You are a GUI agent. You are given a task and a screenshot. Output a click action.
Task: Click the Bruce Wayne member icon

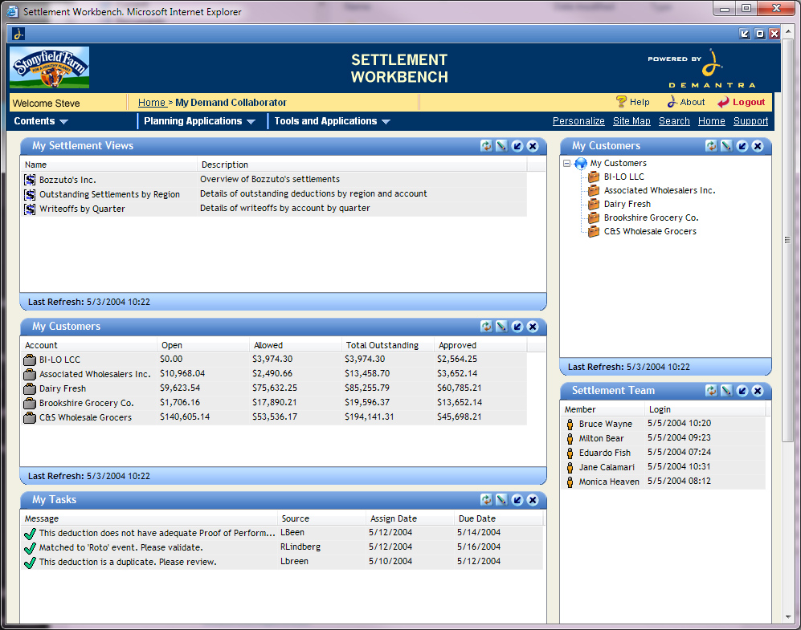point(570,424)
